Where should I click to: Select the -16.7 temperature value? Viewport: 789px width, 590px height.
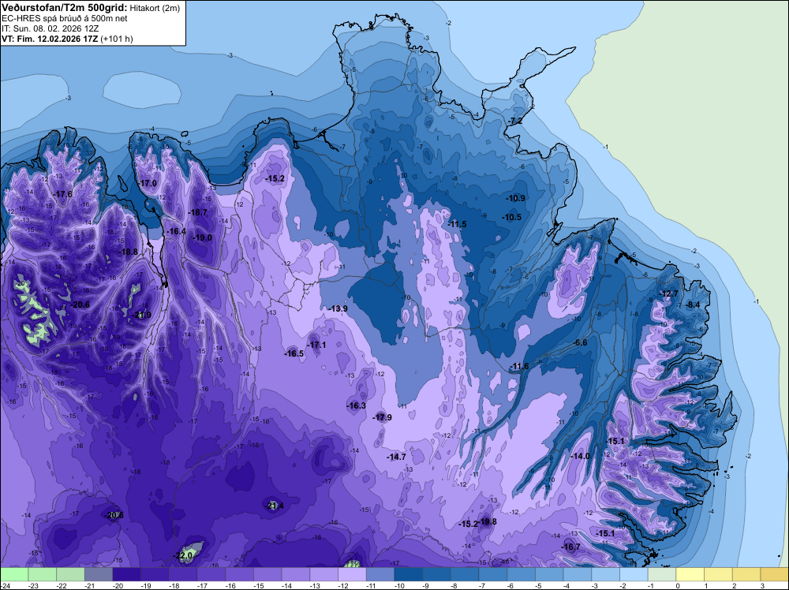click(570, 547)
